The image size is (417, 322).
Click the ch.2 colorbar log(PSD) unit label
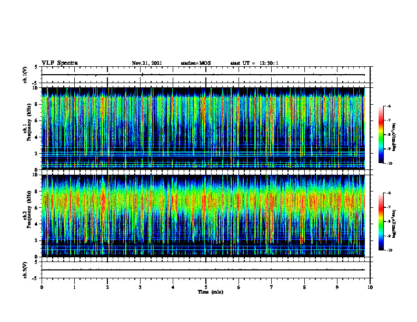(394, 224)
